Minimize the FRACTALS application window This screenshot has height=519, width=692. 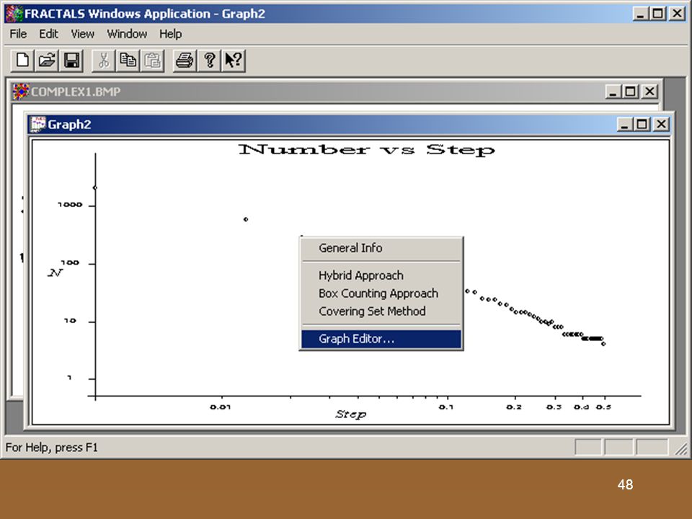[x=640, y=14]
